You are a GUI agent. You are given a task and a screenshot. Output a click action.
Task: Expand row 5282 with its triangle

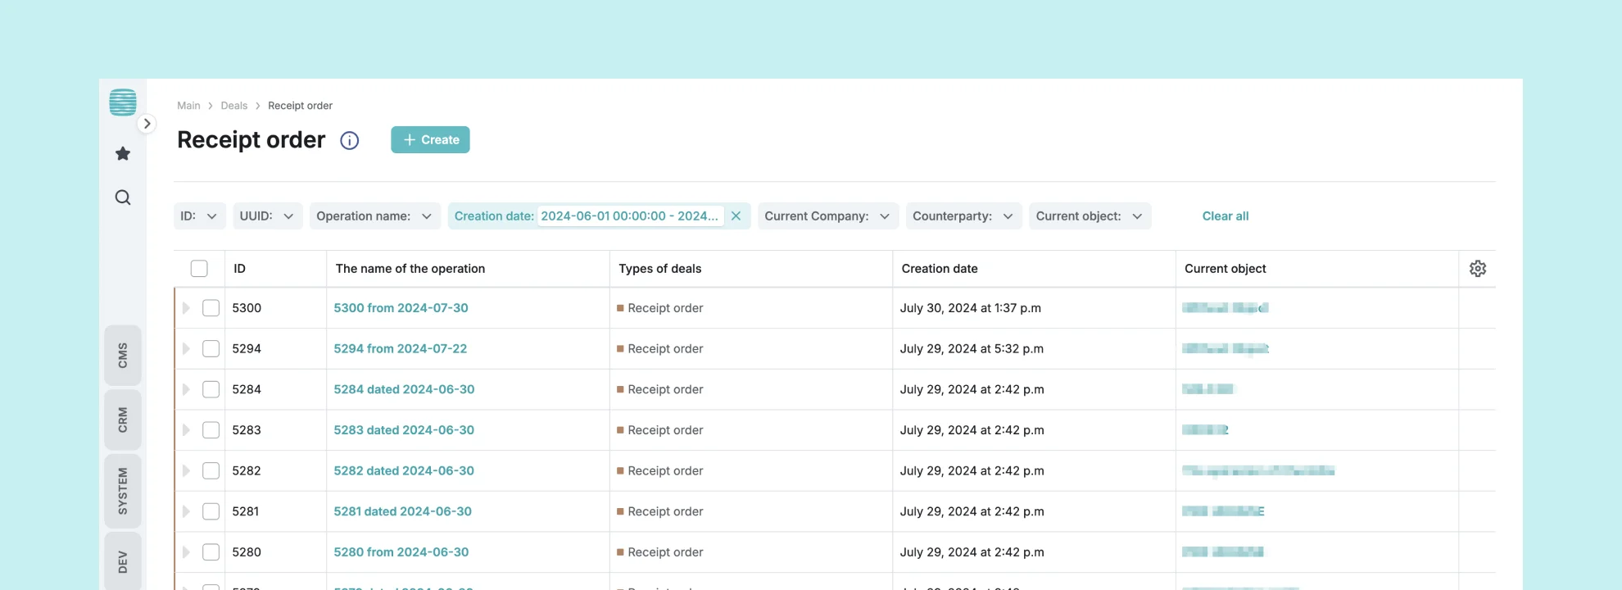[186, 471]
